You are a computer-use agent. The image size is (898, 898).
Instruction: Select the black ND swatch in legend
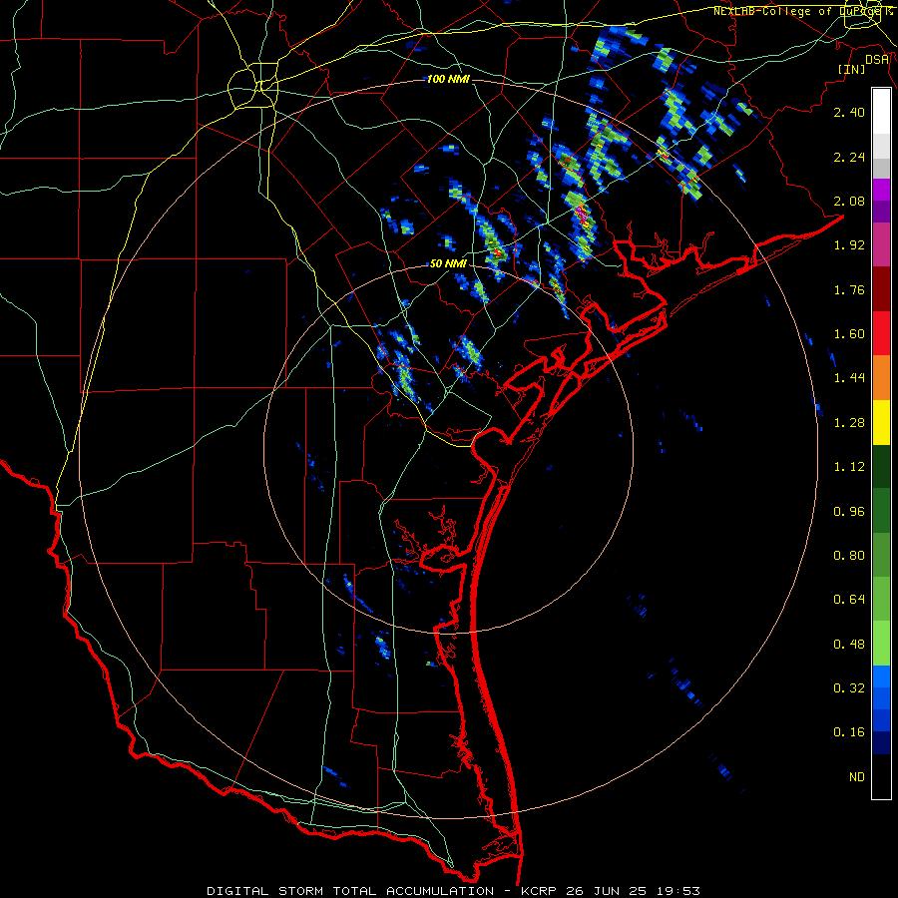(881, 776)
